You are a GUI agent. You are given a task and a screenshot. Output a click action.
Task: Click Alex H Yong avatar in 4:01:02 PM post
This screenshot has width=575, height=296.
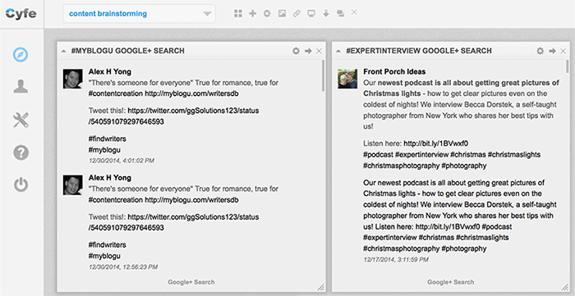[x=72, y=79]
